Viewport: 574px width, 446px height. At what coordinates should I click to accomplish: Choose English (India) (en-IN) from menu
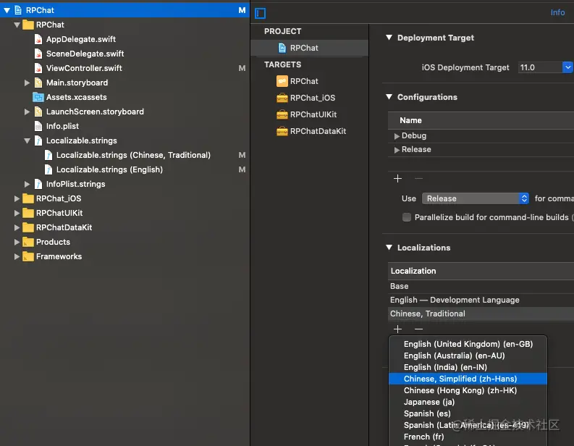[468, 367]
